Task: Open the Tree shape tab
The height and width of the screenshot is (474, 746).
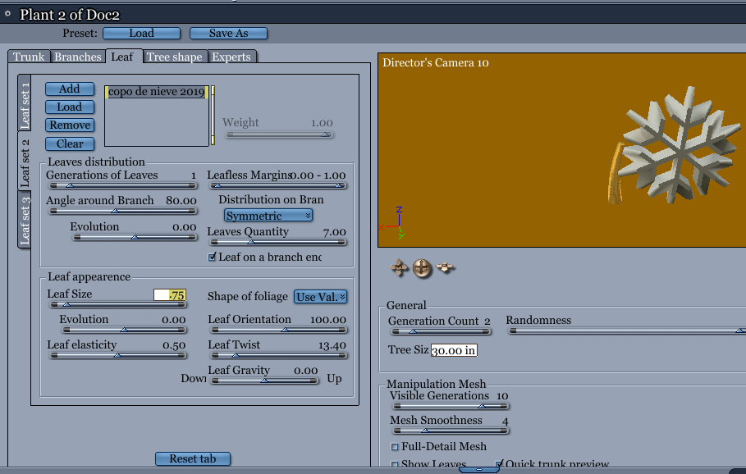Action: (x=175, y=57)
